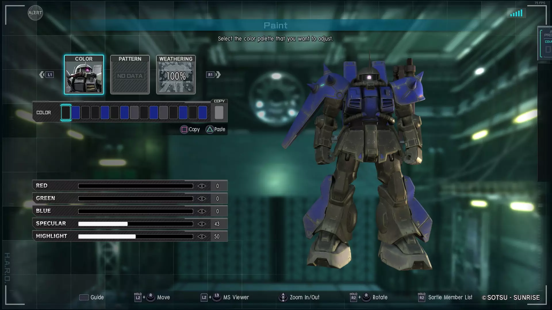
Task: Click the Guide touchpad icon
Action: (x=84, y=297)
